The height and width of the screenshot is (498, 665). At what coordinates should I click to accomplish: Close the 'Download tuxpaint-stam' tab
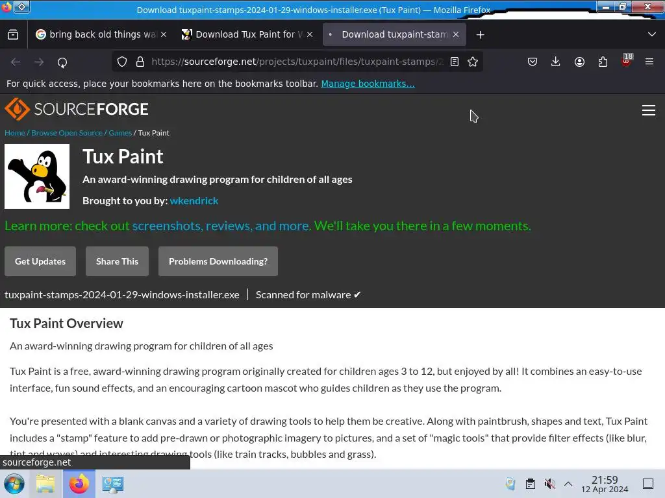[456, 35]
